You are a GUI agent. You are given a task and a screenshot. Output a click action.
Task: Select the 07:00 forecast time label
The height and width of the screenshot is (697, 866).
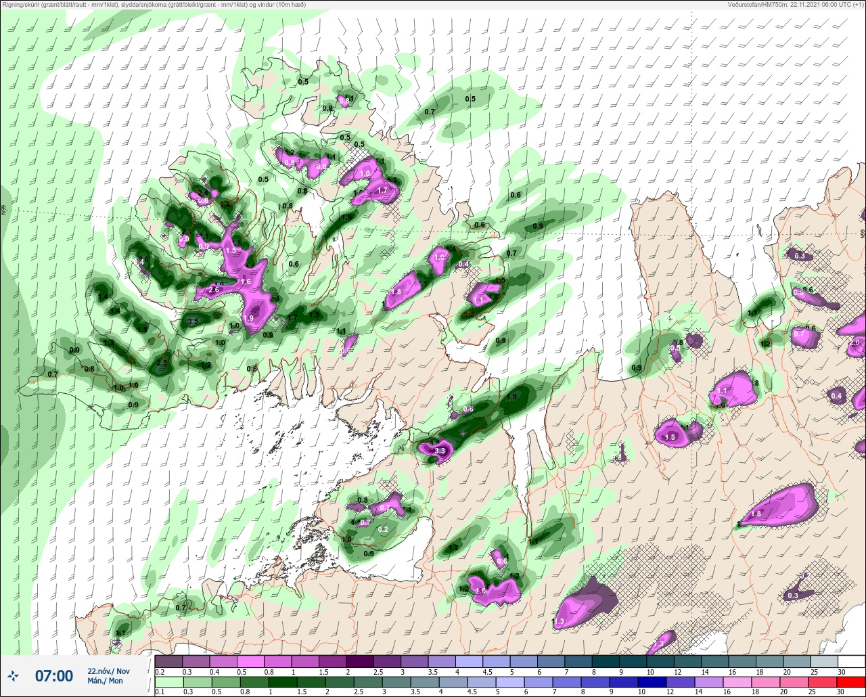(54, 675)
